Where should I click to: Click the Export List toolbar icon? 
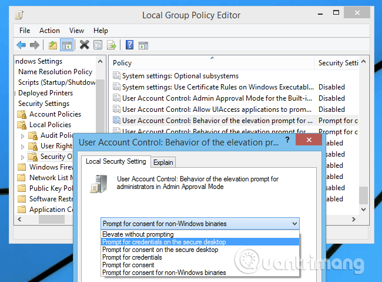click(112, 45)
